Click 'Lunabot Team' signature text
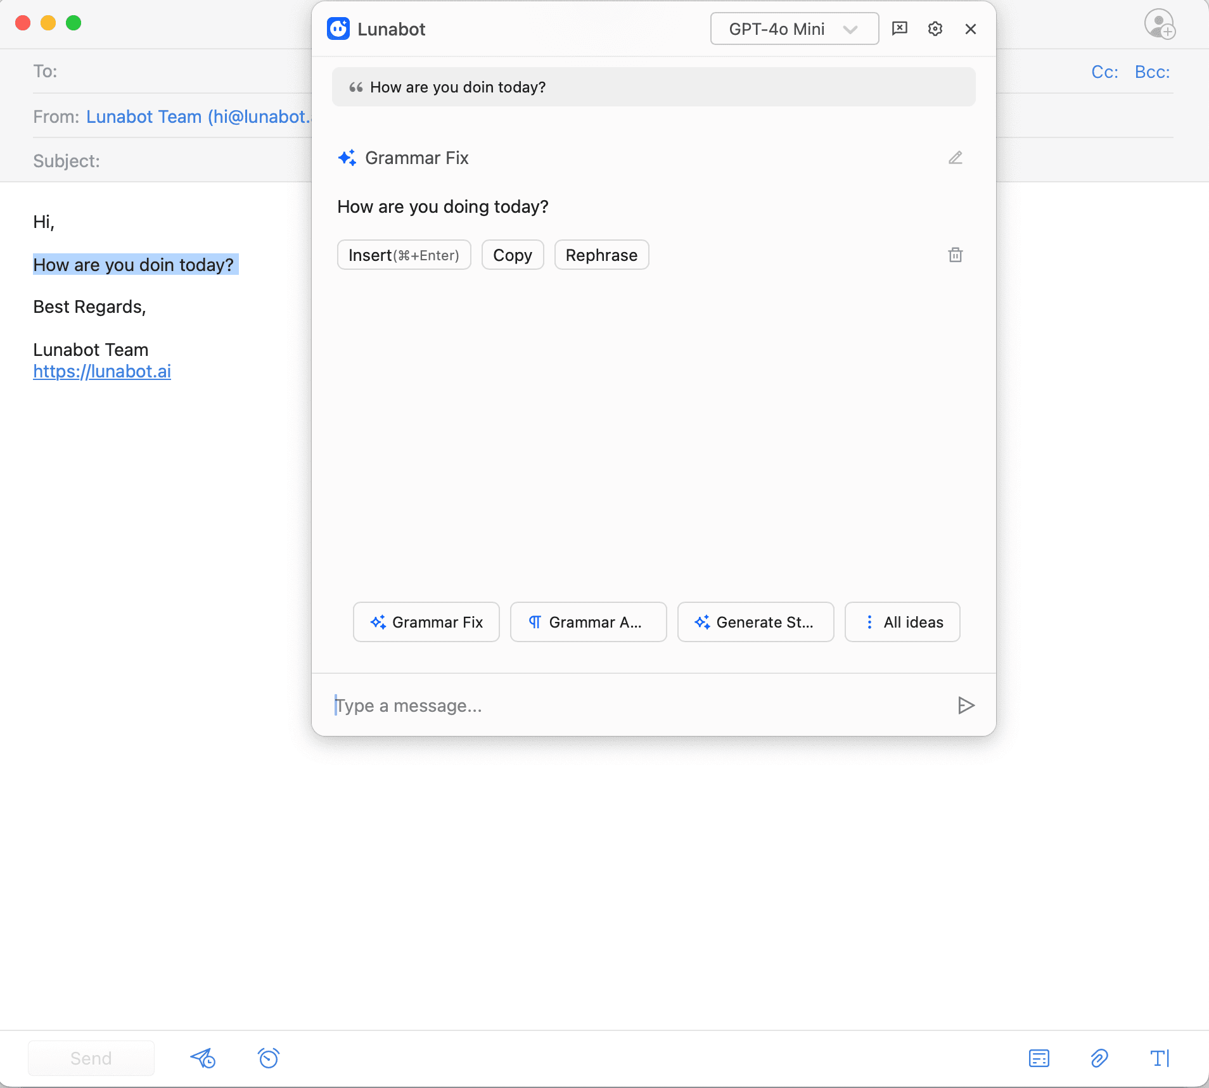Viewport: 1209px width, 1088px height. click(x=91, y=350)
